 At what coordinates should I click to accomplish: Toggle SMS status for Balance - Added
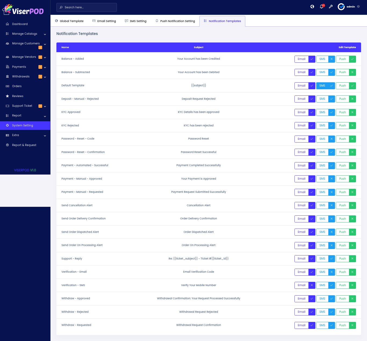332,59
